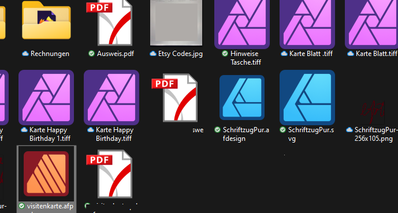This screenshot has height=213, width=398.
Task: Select the SchriftzugPur.svg file icon
Action: [307, 98]
